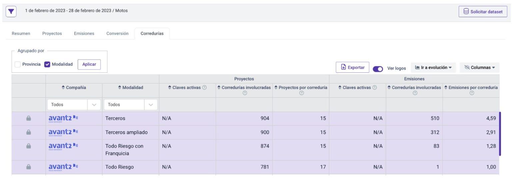Sort by Compañía column arrows

[x=64, y=88]
